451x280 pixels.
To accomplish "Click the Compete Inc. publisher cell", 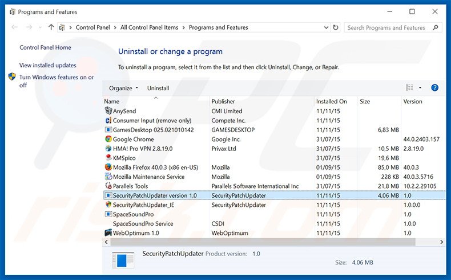I will [x=228, y=121].
